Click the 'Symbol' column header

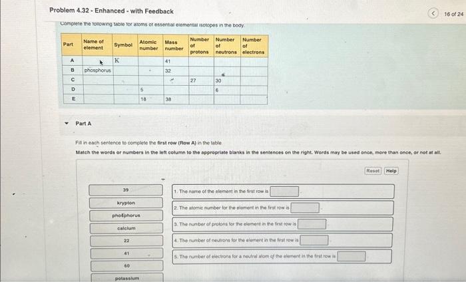coord(125,45)
